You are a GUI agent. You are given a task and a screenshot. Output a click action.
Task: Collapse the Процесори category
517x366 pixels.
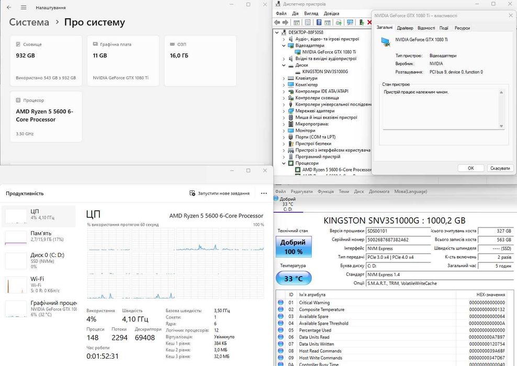(x=284, y=164)
